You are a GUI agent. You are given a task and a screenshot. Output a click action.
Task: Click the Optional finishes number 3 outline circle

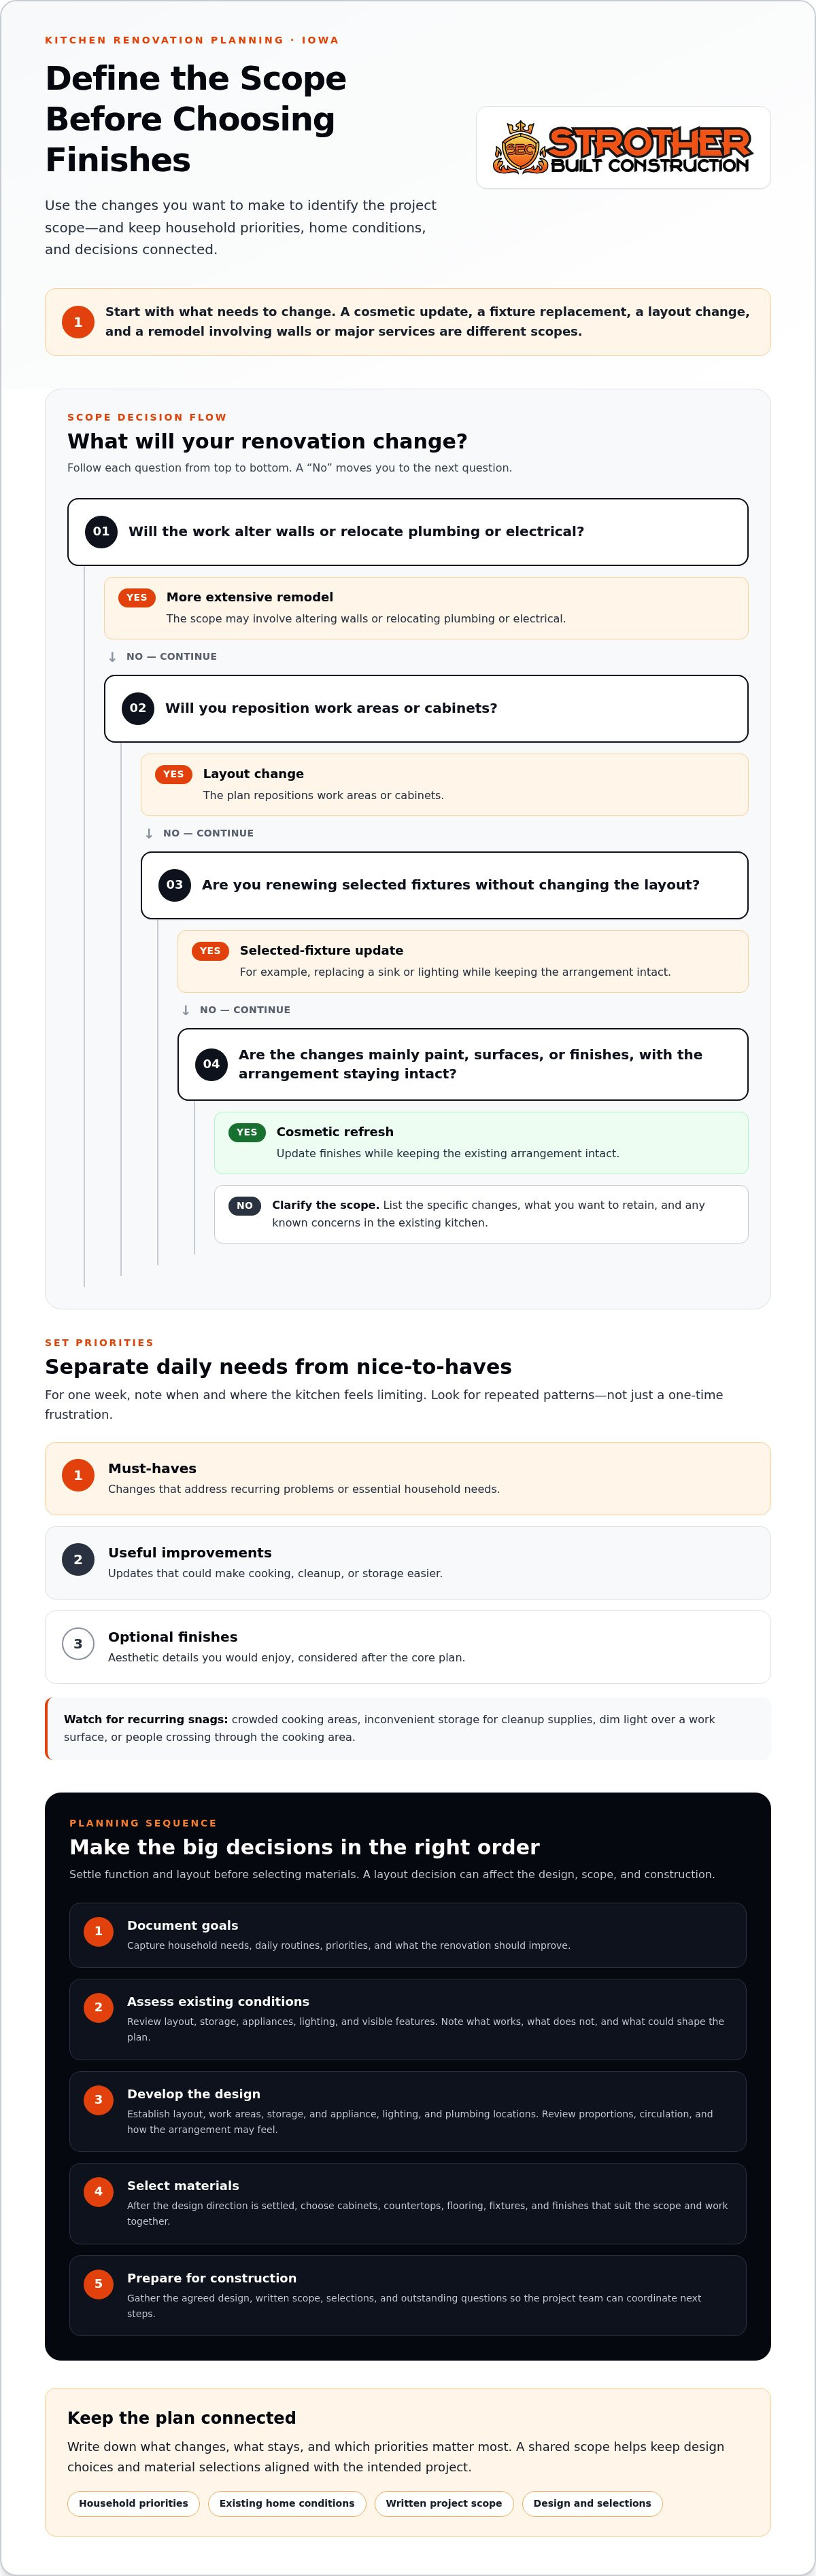(78, 1643)
